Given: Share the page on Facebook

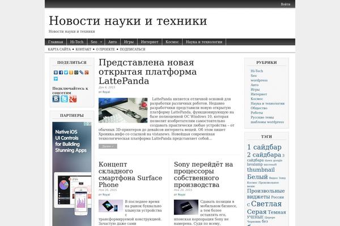Looking at the screenshot, I should click(61, 72).
